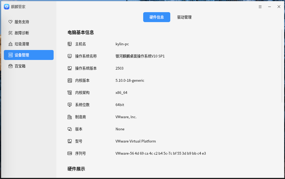Viewport: 285px width, 179px height.
Task: Click the kernel architecture icon beside 内核架构
Action: pyautogui.click(x=70, y=93)
